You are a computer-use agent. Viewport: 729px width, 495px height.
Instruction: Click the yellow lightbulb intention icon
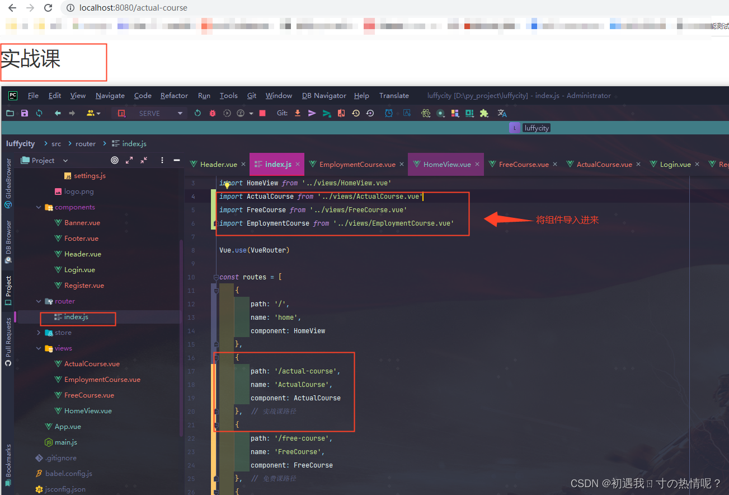click(x=227, y=184)
